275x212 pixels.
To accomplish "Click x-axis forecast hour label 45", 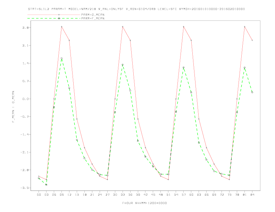I will (153, 195).
